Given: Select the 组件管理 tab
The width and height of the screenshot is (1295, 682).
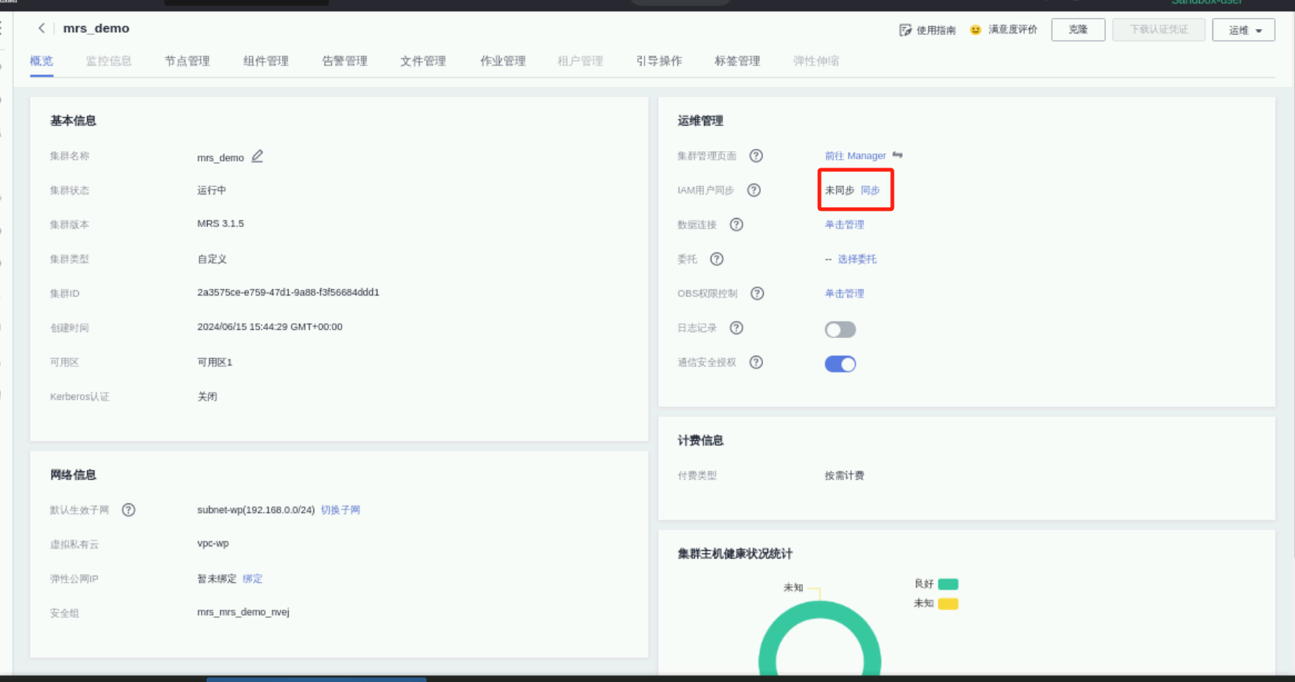Looking at the screenshot, I should [x=266, y=61].
